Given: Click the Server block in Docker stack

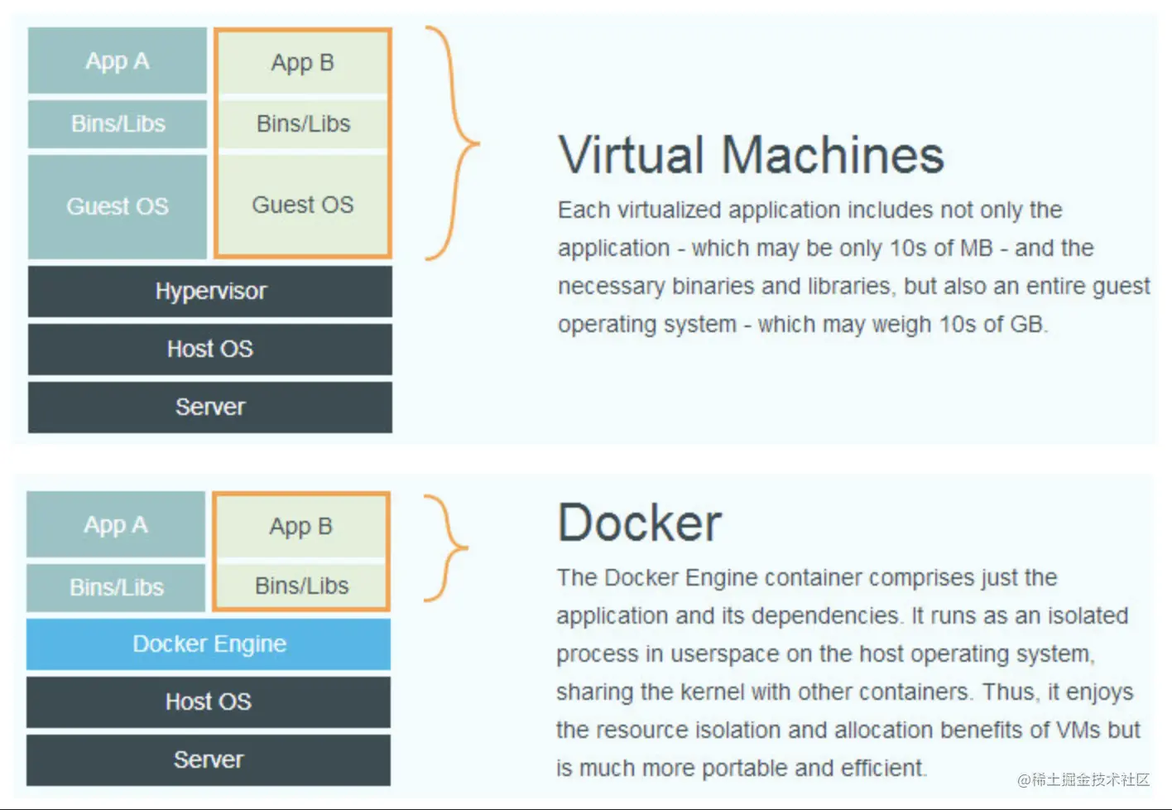Looking at the screenshot, I should [208, 759].
